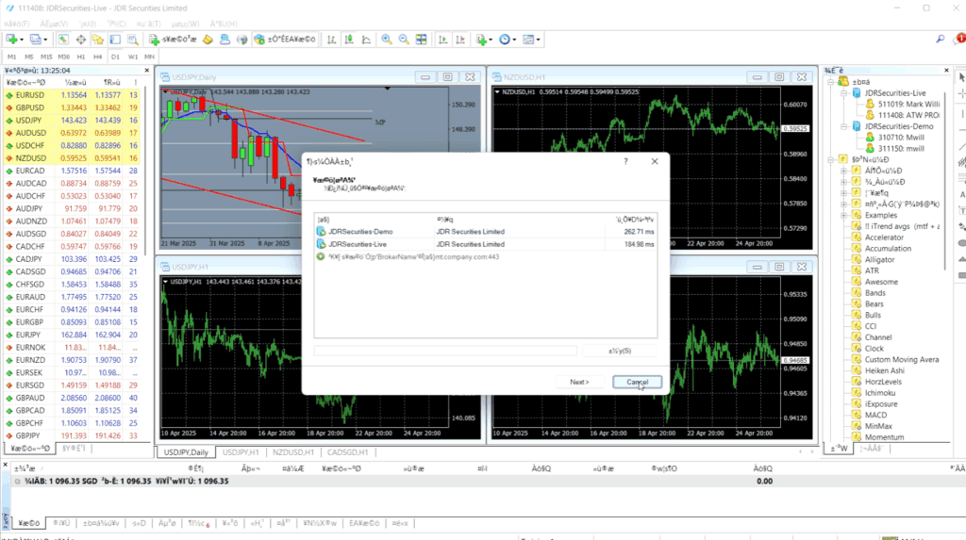Click the New Chart toolbar icon
Image resolution: width=966 pixels, height=540 pixels.
(11, 40)
